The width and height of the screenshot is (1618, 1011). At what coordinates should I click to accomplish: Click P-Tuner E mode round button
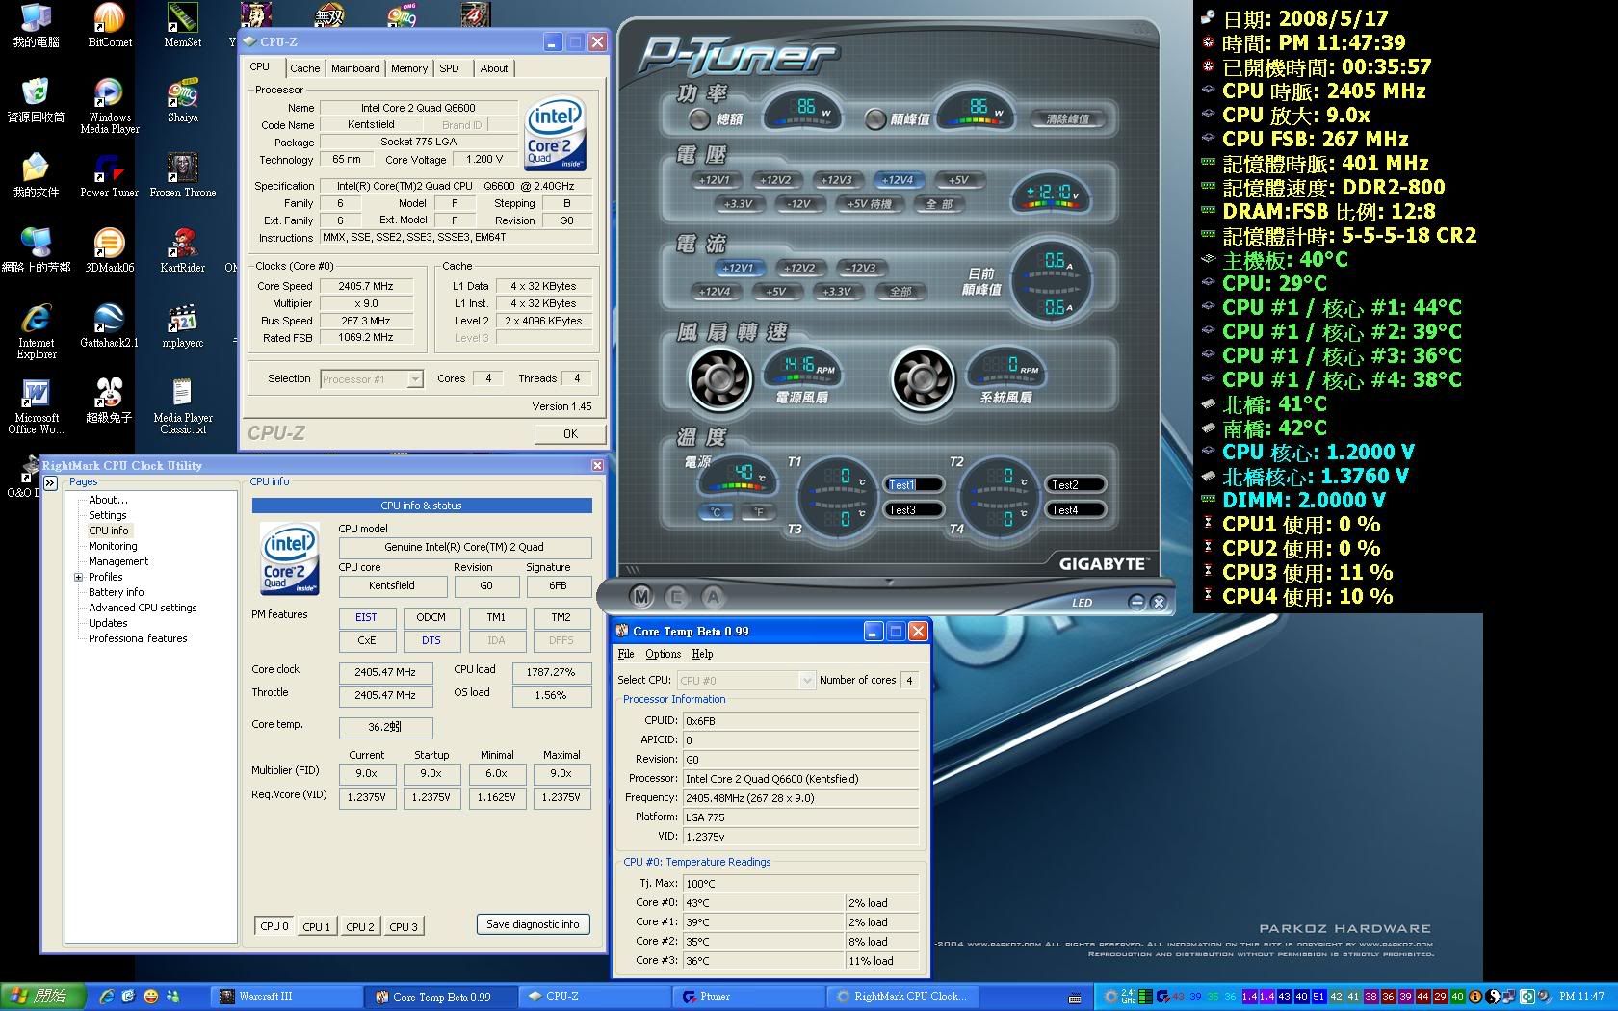677,597
